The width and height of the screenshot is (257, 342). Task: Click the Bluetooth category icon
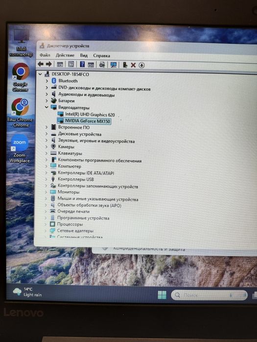[54, 81]
